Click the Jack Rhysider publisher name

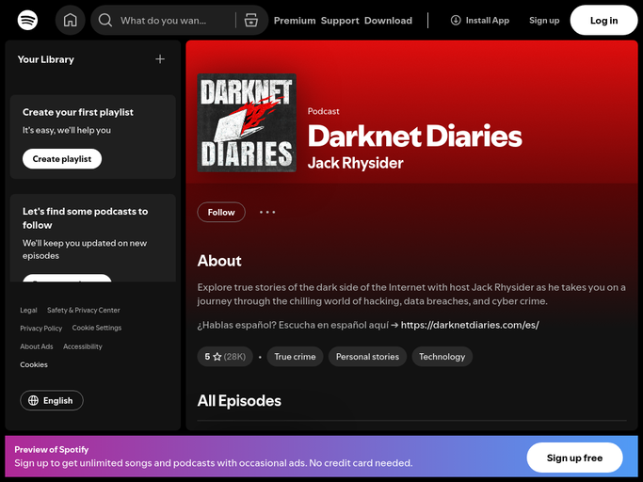[x=356, y=163]
